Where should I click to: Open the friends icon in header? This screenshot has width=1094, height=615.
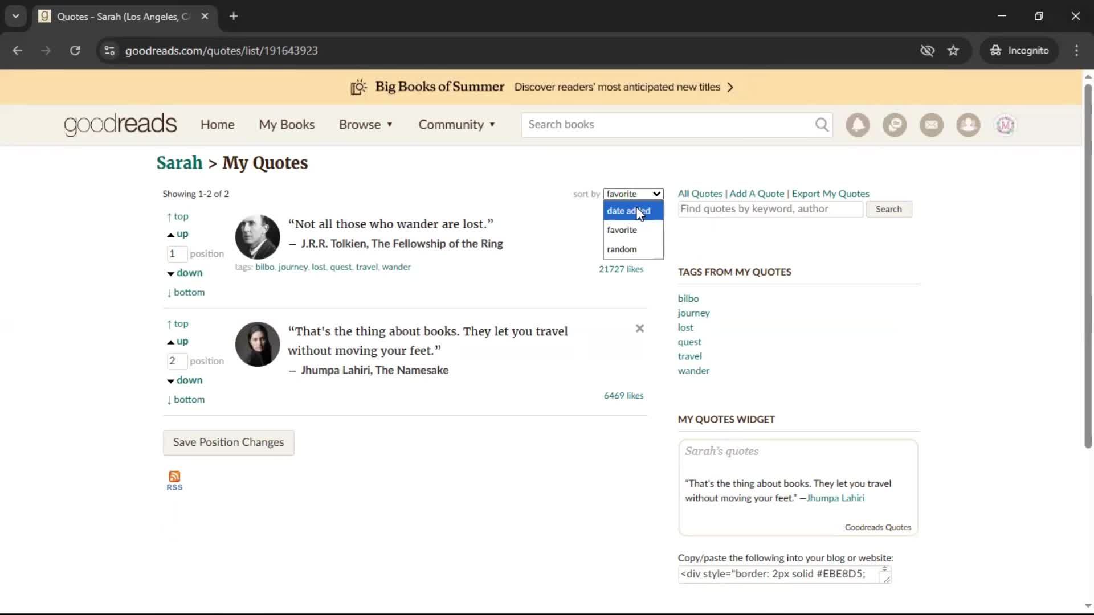(968, 125)
